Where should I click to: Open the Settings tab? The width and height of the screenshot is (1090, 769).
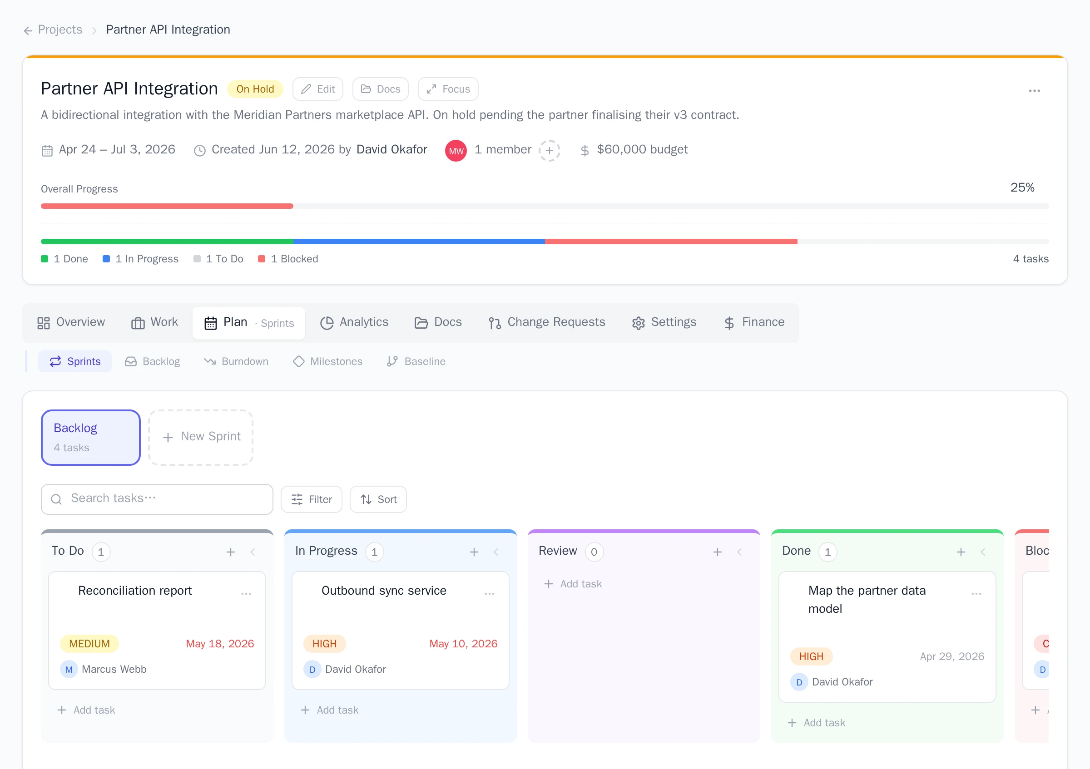click(664, 323)
